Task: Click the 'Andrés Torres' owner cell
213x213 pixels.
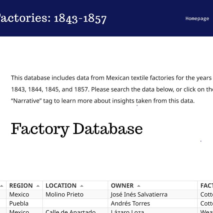Action: pos(130,203)
